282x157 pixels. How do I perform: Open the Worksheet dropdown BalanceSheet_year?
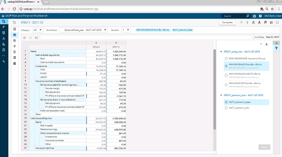pyautogui.click(x=84, y=30)
